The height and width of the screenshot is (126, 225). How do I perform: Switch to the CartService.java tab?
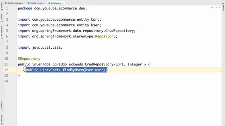(37, 3)
